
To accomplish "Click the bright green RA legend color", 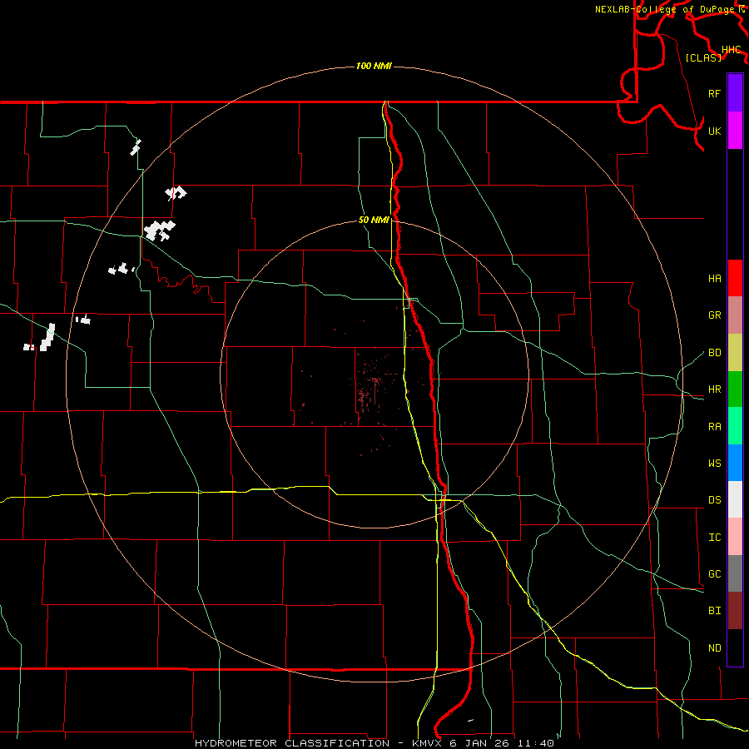I will (735, 426).
